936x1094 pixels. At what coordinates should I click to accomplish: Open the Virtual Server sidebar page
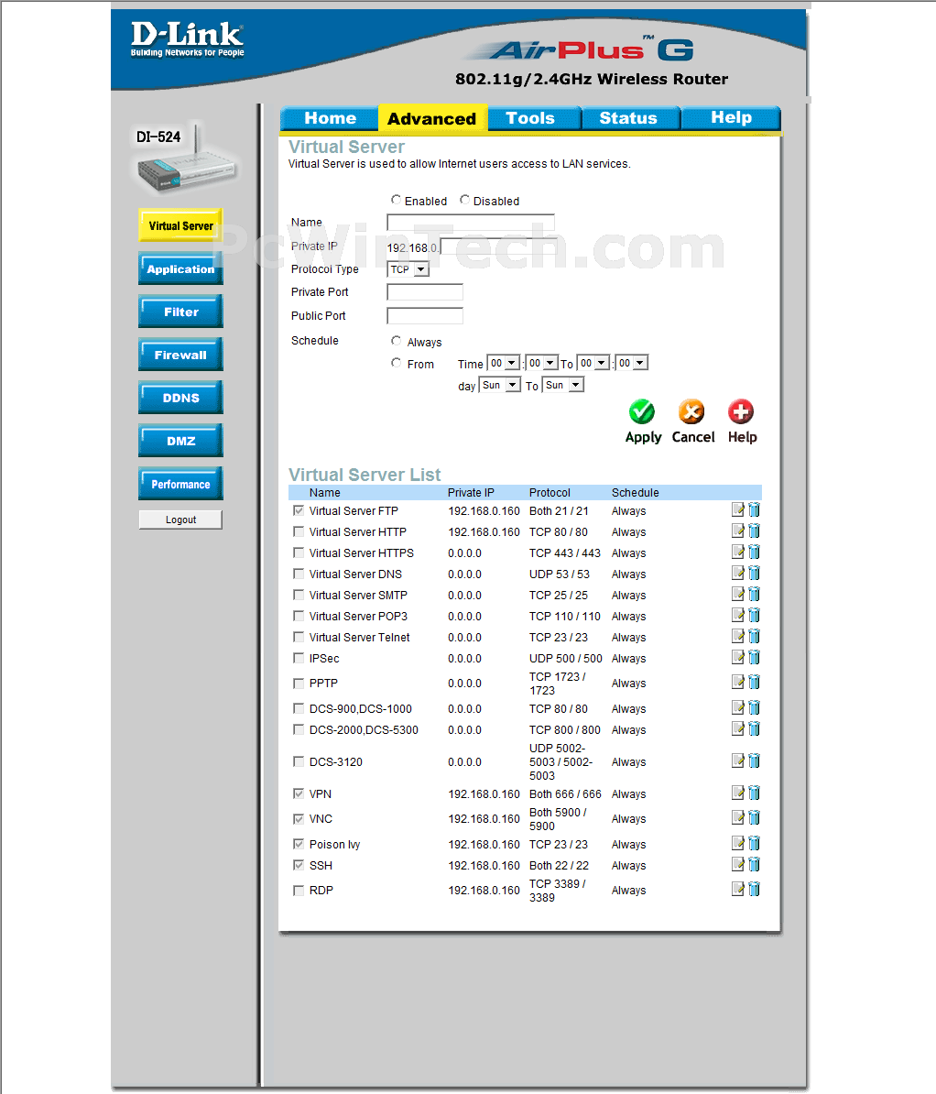tap(180, 225)
